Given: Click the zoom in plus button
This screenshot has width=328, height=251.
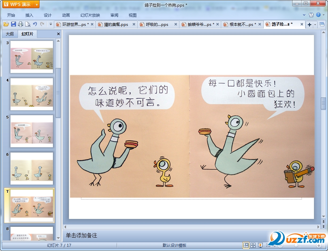Looking at the screenshot, I should pos(319,245).
